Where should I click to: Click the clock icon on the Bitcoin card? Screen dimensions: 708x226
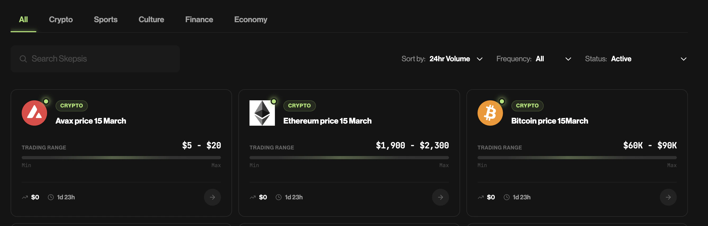507,197
